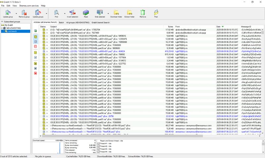
Task: Click the Grab selected icon
Action: coord(99,13)
